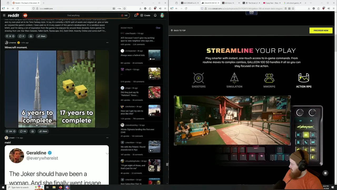Viewport: 337px width, 190px height.
Task: Open 'How can I get my aim' post
Action: (x=132, y=112)
